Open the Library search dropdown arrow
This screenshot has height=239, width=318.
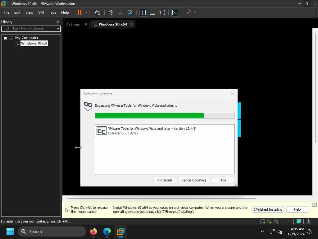pos(58,29)
